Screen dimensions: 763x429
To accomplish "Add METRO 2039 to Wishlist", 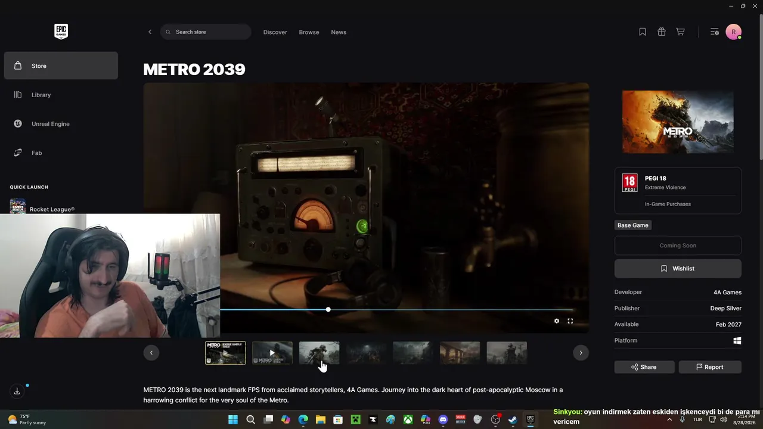I will click(678, 269).
